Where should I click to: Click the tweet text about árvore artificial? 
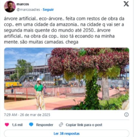point(64,30)
